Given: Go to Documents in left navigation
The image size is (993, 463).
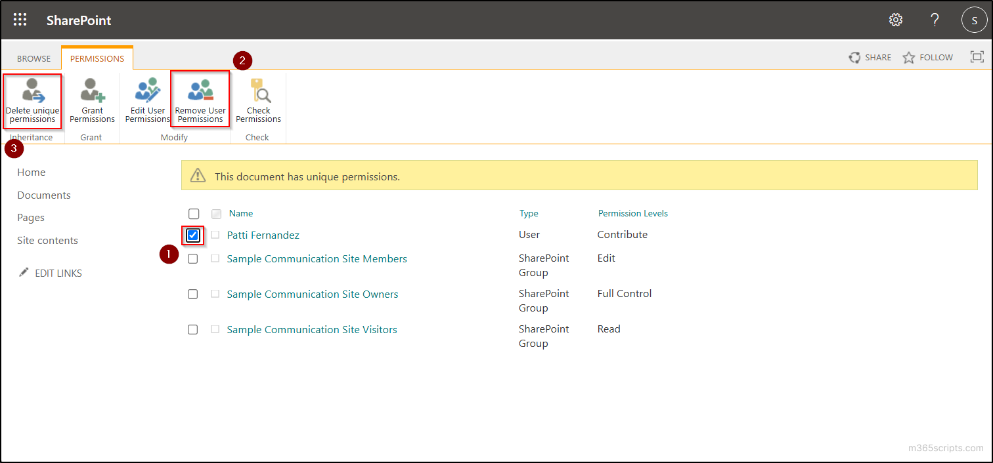Looking at the screenshot, I should [x=44, y=195].
